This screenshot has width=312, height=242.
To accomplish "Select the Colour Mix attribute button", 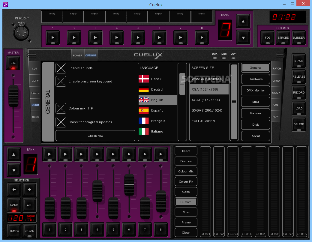I will pyautogui.click(x=186, y=172).
